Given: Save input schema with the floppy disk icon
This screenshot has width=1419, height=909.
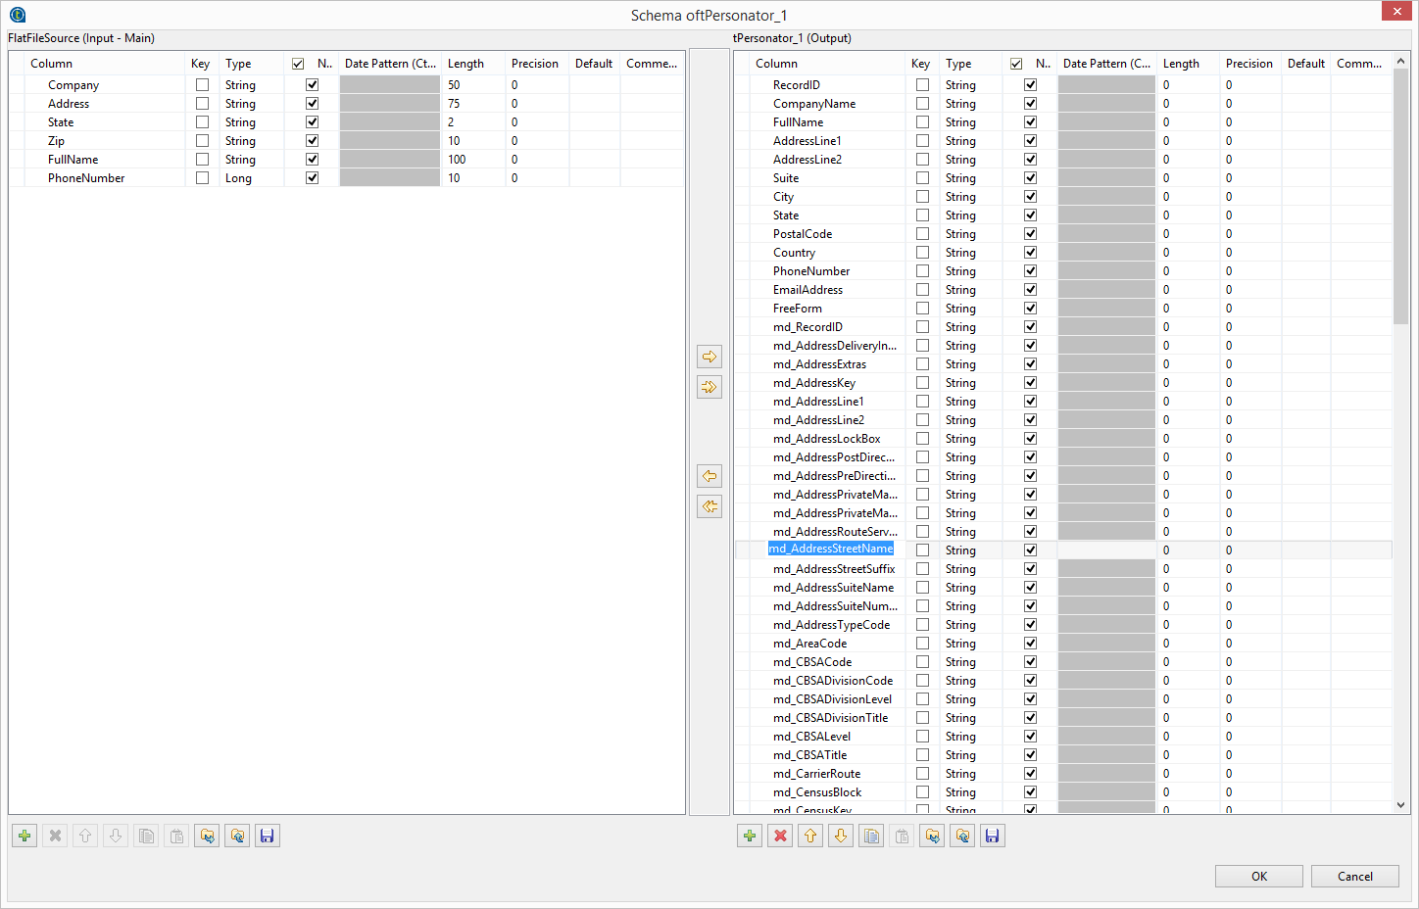Looking at the screenshot, I should tap(267, 836).
